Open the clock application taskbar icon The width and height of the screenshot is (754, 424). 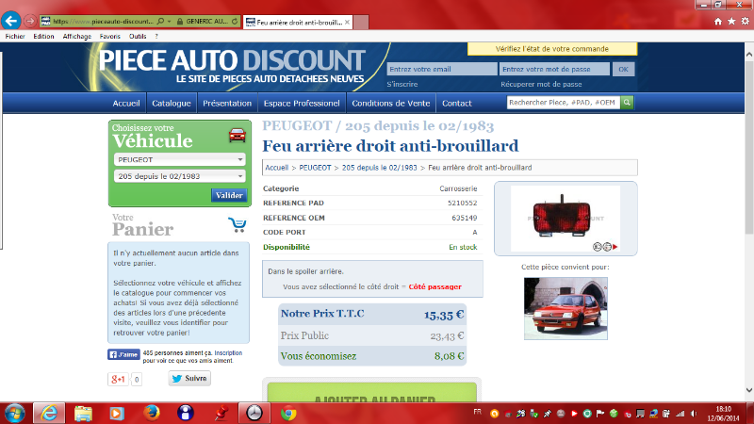coord(254,413)
